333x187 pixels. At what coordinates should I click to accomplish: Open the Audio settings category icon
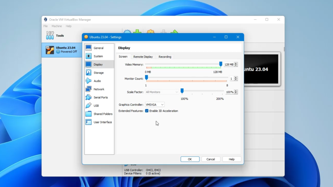(x=88, y=81)
